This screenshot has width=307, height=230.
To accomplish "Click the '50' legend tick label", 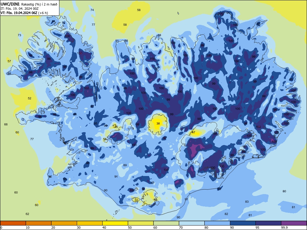I will (x=130, y=228).
